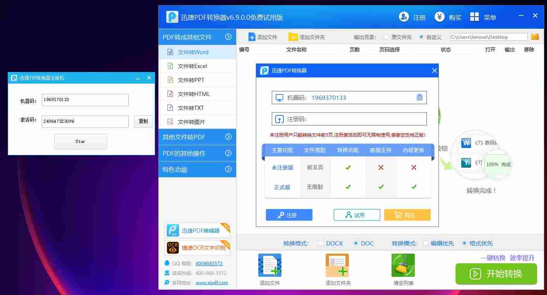This screenshot has height=295, width=547.
Task: Click the output path field C:\Users\lenovo\Desktop
Action: (x=488, y=37)
